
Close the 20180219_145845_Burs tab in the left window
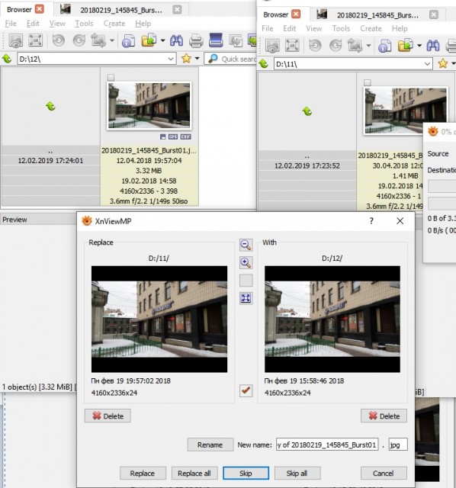177,9
